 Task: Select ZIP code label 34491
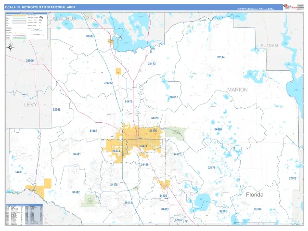tap(165, 209)
